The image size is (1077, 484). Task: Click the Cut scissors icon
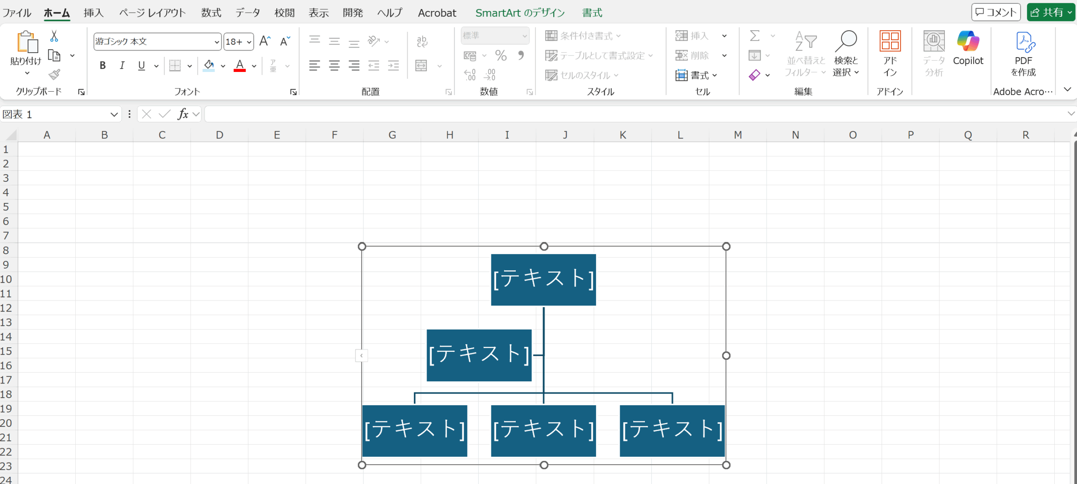(54, 36)
